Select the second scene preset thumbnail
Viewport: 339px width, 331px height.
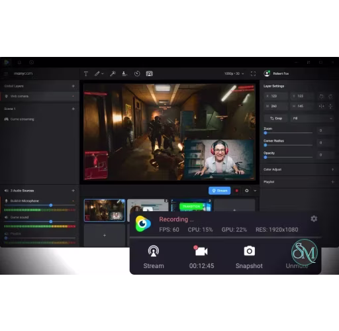click(148, 205)
